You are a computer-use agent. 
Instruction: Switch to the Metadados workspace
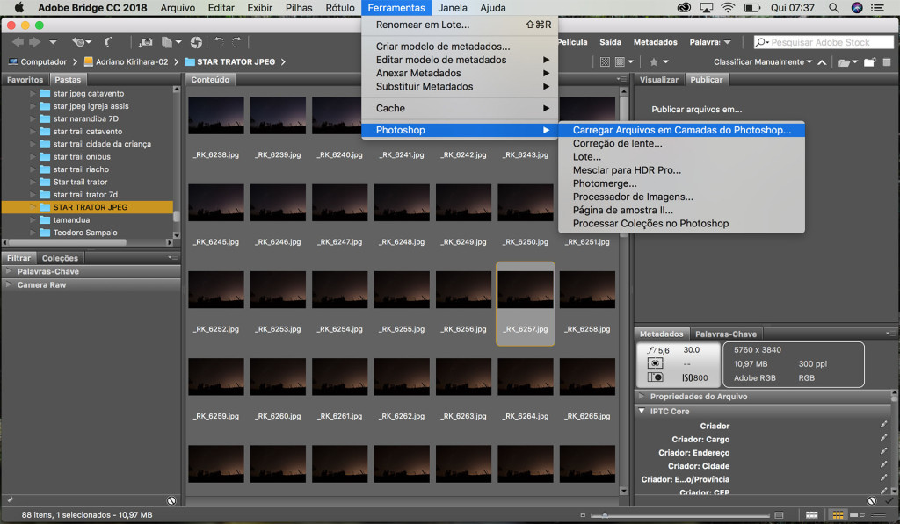tap(655, 42)
